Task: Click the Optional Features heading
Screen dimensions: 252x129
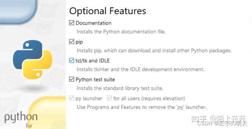Action: pos(107,11)
